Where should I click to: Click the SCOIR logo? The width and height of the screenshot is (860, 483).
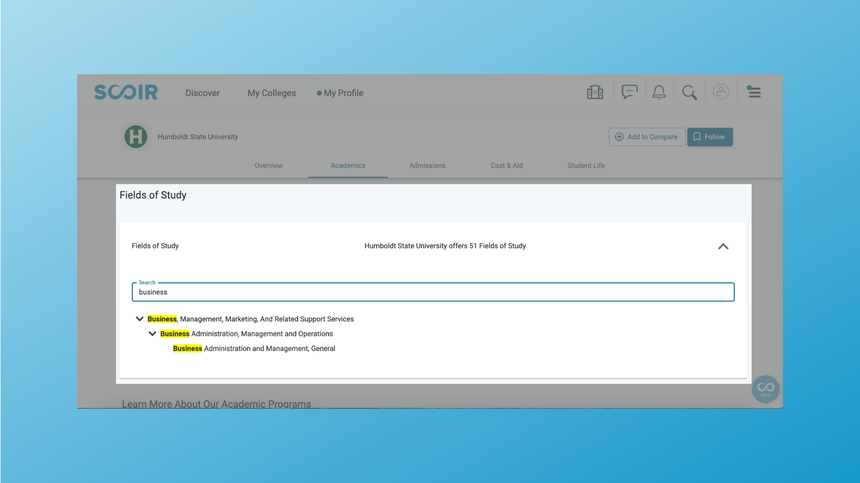tap(126, 92)
